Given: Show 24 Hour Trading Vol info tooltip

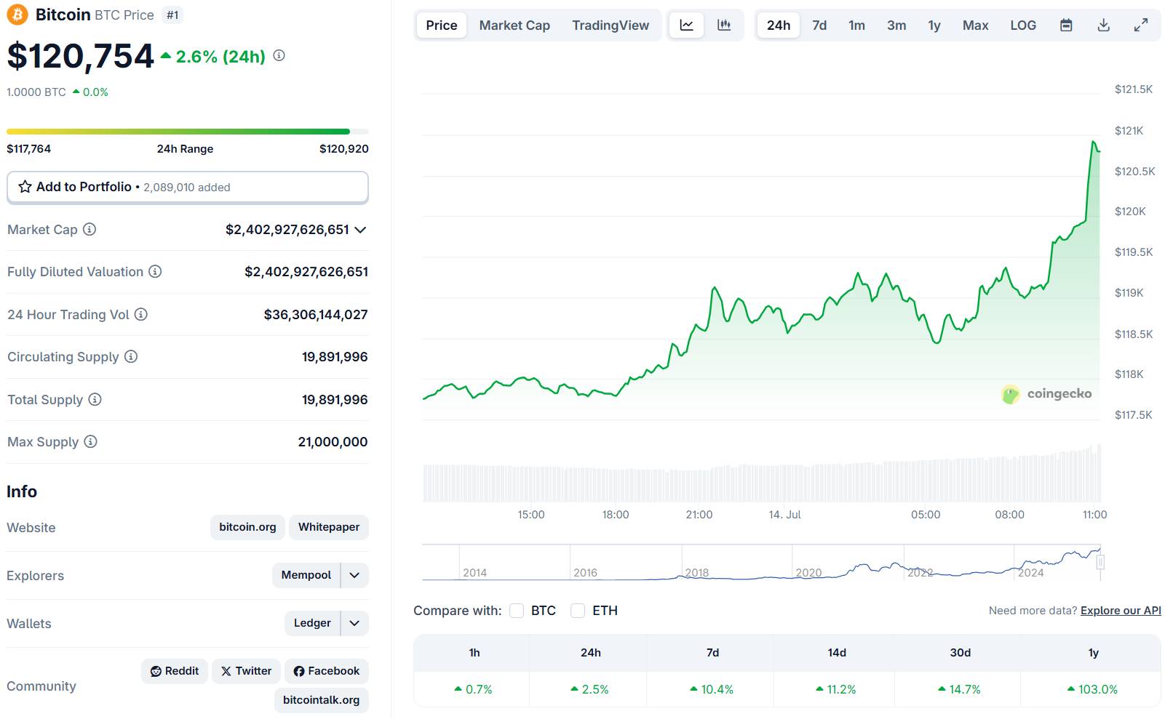Looking at the screenshot, I should [141, 314].
